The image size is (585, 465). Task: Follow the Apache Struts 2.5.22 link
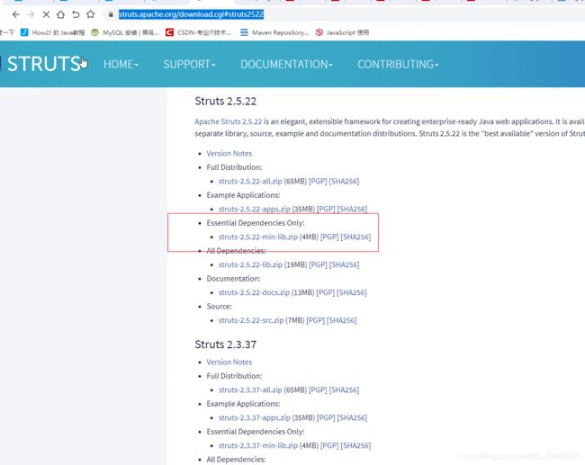click(x=229, y=121)
